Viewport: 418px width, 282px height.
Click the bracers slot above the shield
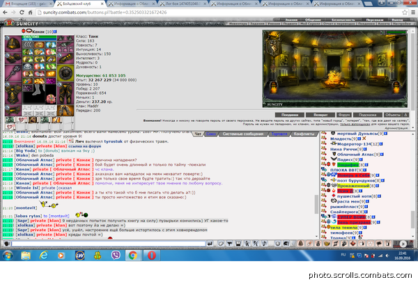pos(65,58)
